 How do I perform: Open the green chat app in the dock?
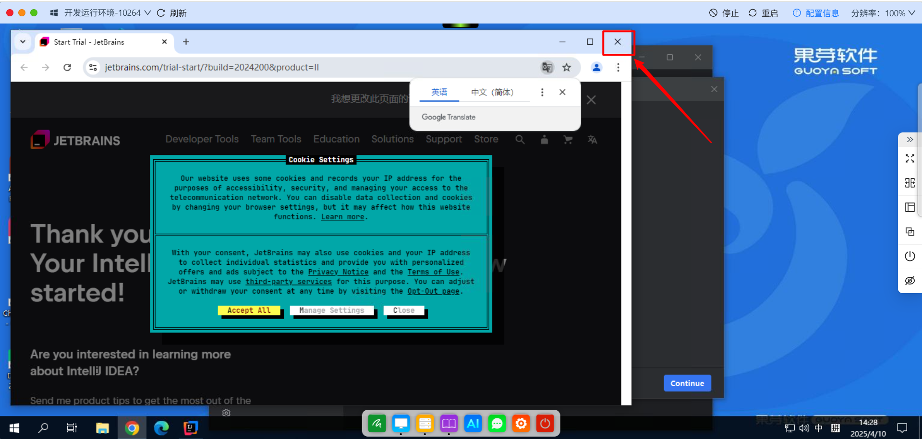[x=497, y=424]
